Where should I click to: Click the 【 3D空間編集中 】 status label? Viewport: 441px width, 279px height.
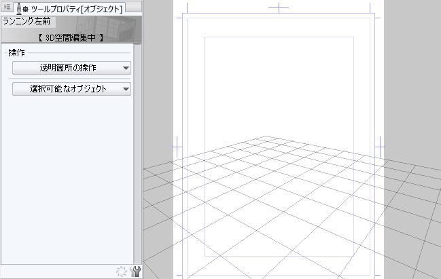point(71,37)
